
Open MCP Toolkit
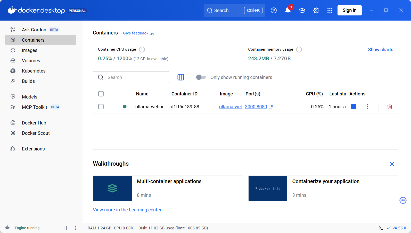[x=40, y=107]
